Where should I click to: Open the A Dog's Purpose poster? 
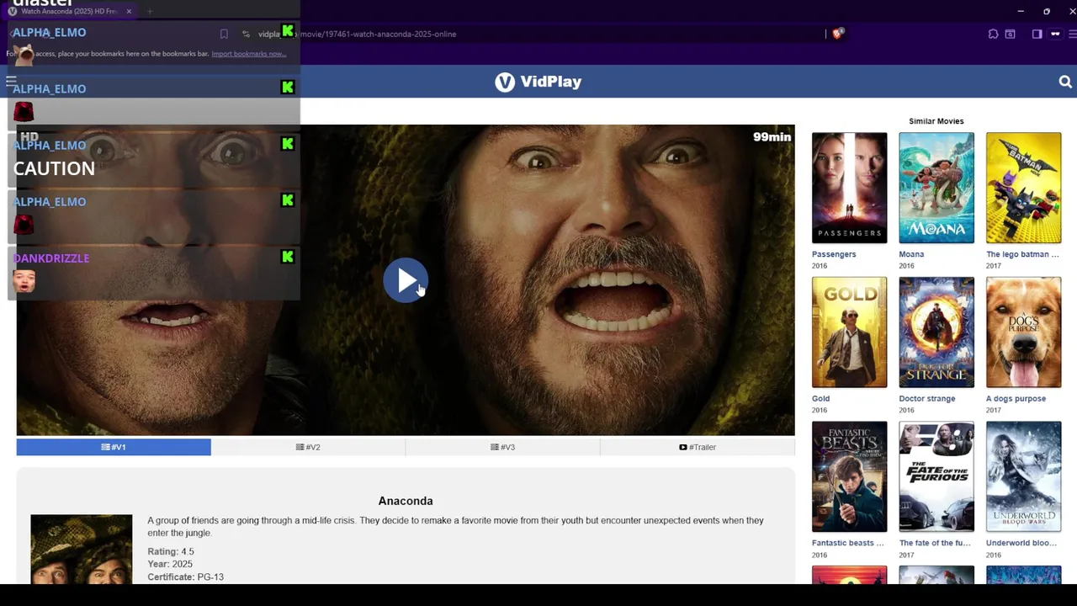pos(1023,332)
